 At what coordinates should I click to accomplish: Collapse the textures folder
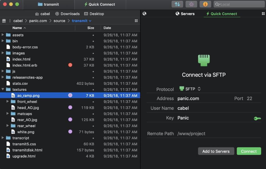[3, 89]
